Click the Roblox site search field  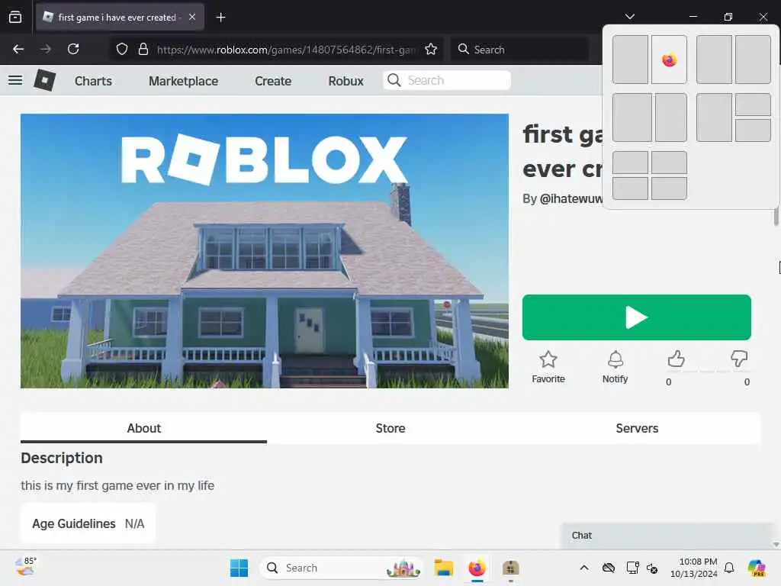pyautogui.click(x=447, y=80)
